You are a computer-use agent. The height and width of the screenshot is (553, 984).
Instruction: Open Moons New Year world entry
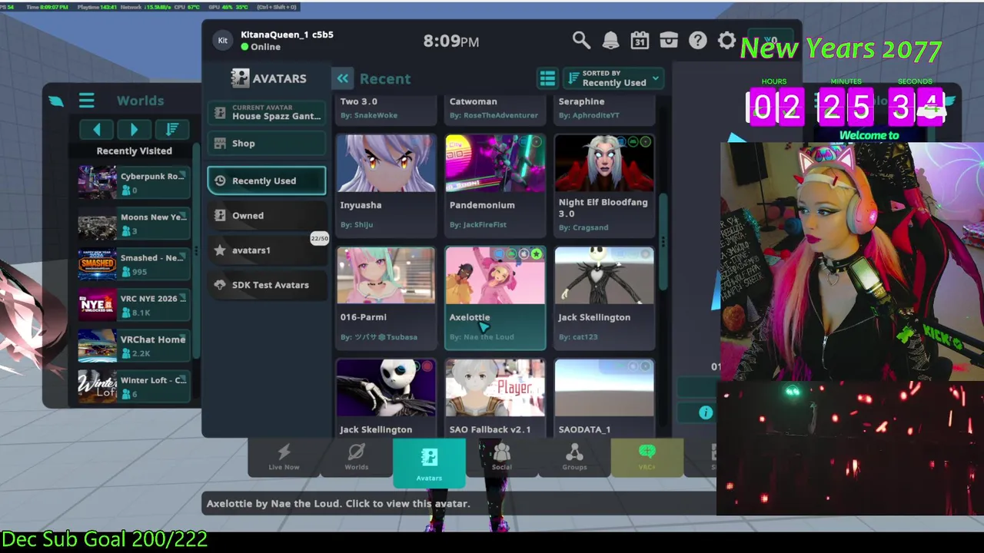pyautogui.click(x=134, y=224)
